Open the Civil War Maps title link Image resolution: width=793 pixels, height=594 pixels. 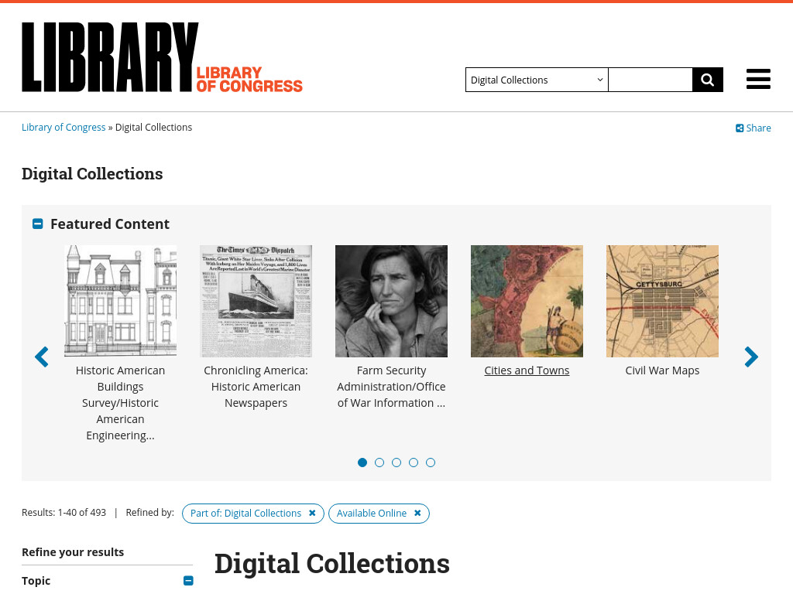click(x=662, y=370)
